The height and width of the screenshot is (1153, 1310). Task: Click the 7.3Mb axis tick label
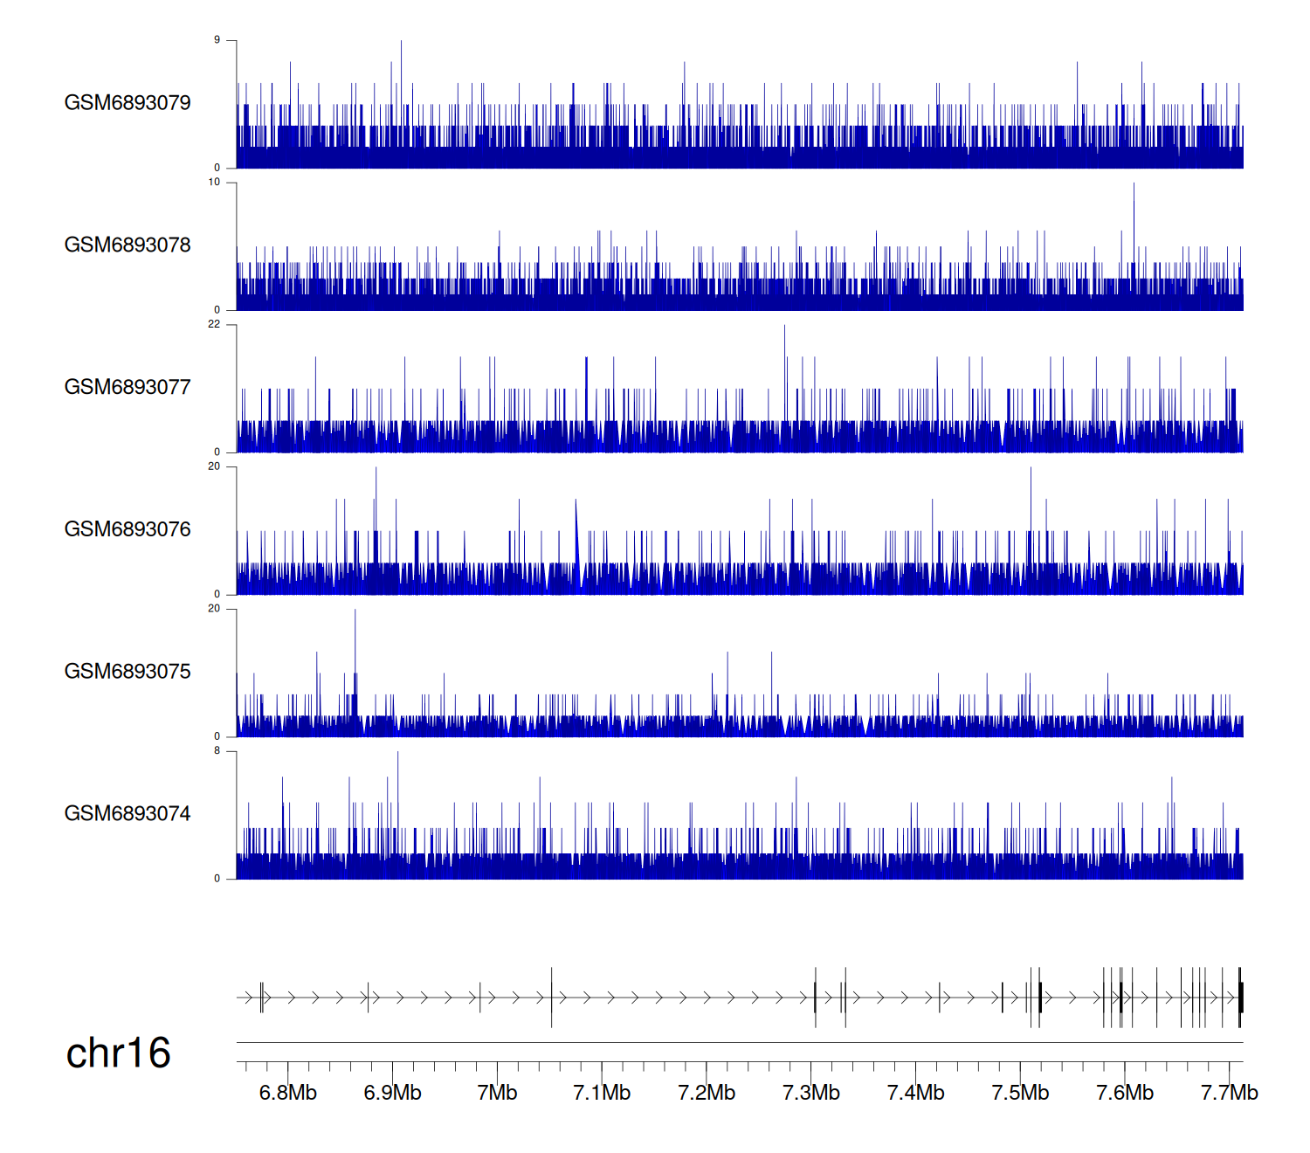811,1093
